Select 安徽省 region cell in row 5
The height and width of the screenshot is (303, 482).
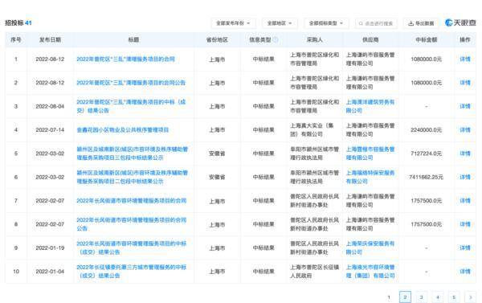click(x=217, y=154)
